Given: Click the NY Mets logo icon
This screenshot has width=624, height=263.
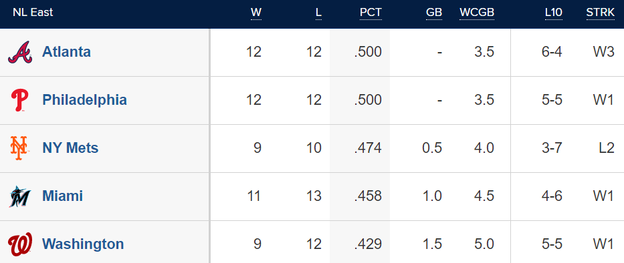Looking at the screenshot, I should [x=19, y=148].
